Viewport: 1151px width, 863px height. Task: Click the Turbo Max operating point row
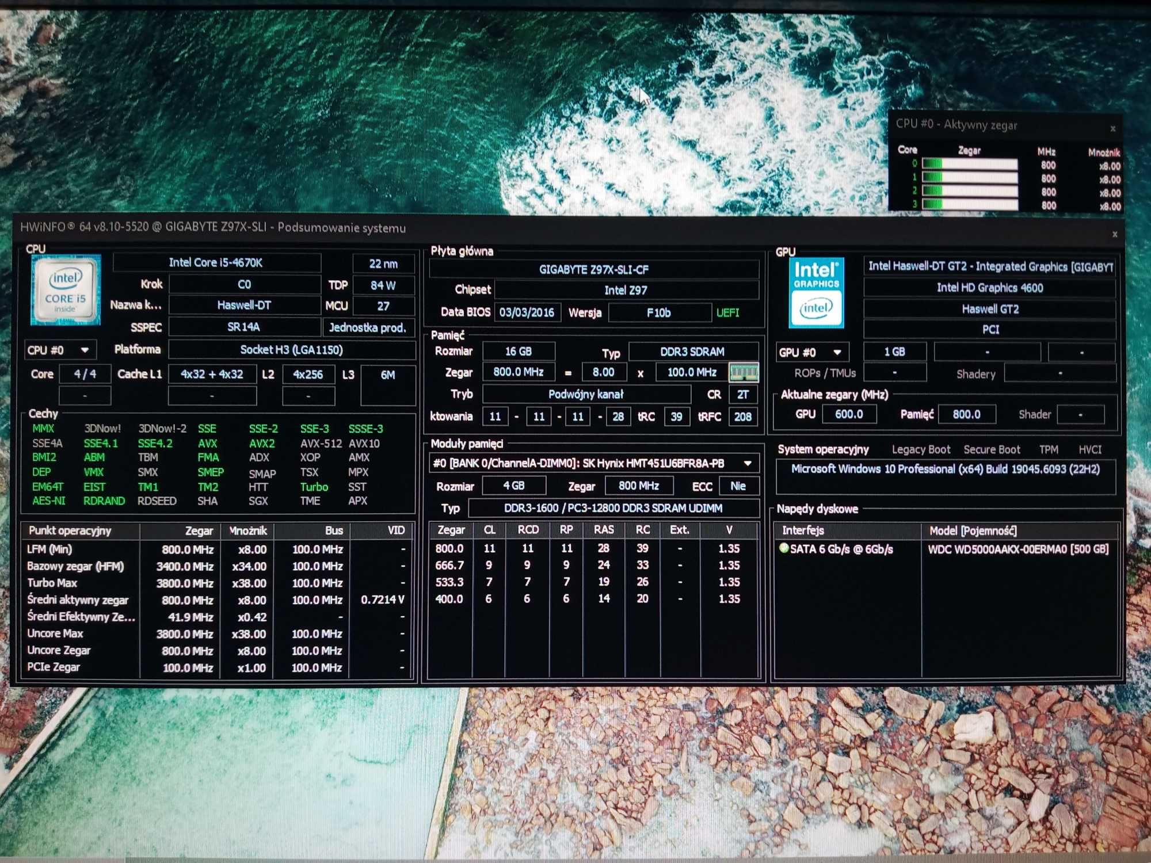tap(218, 583)
